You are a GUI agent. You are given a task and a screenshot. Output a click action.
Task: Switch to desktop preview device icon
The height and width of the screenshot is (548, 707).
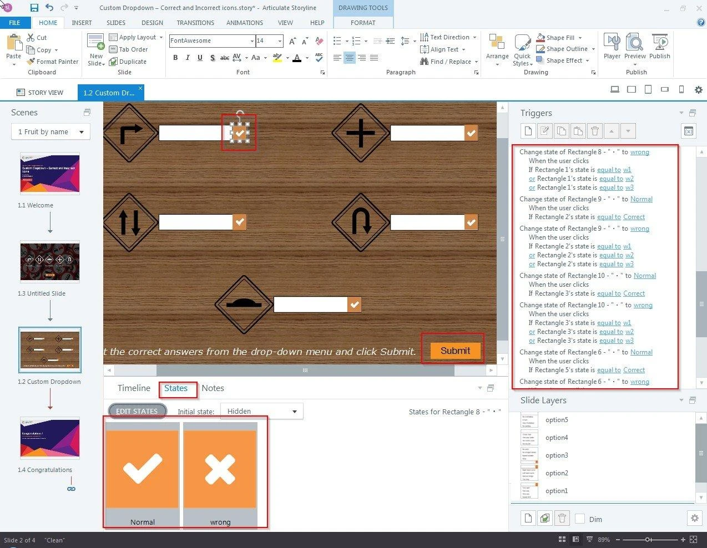point(615,89)
